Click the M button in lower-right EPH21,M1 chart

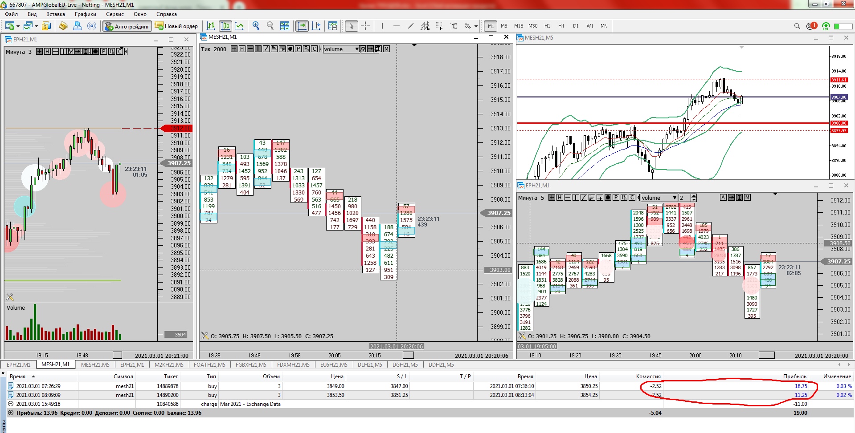click(x=747, y=198)
